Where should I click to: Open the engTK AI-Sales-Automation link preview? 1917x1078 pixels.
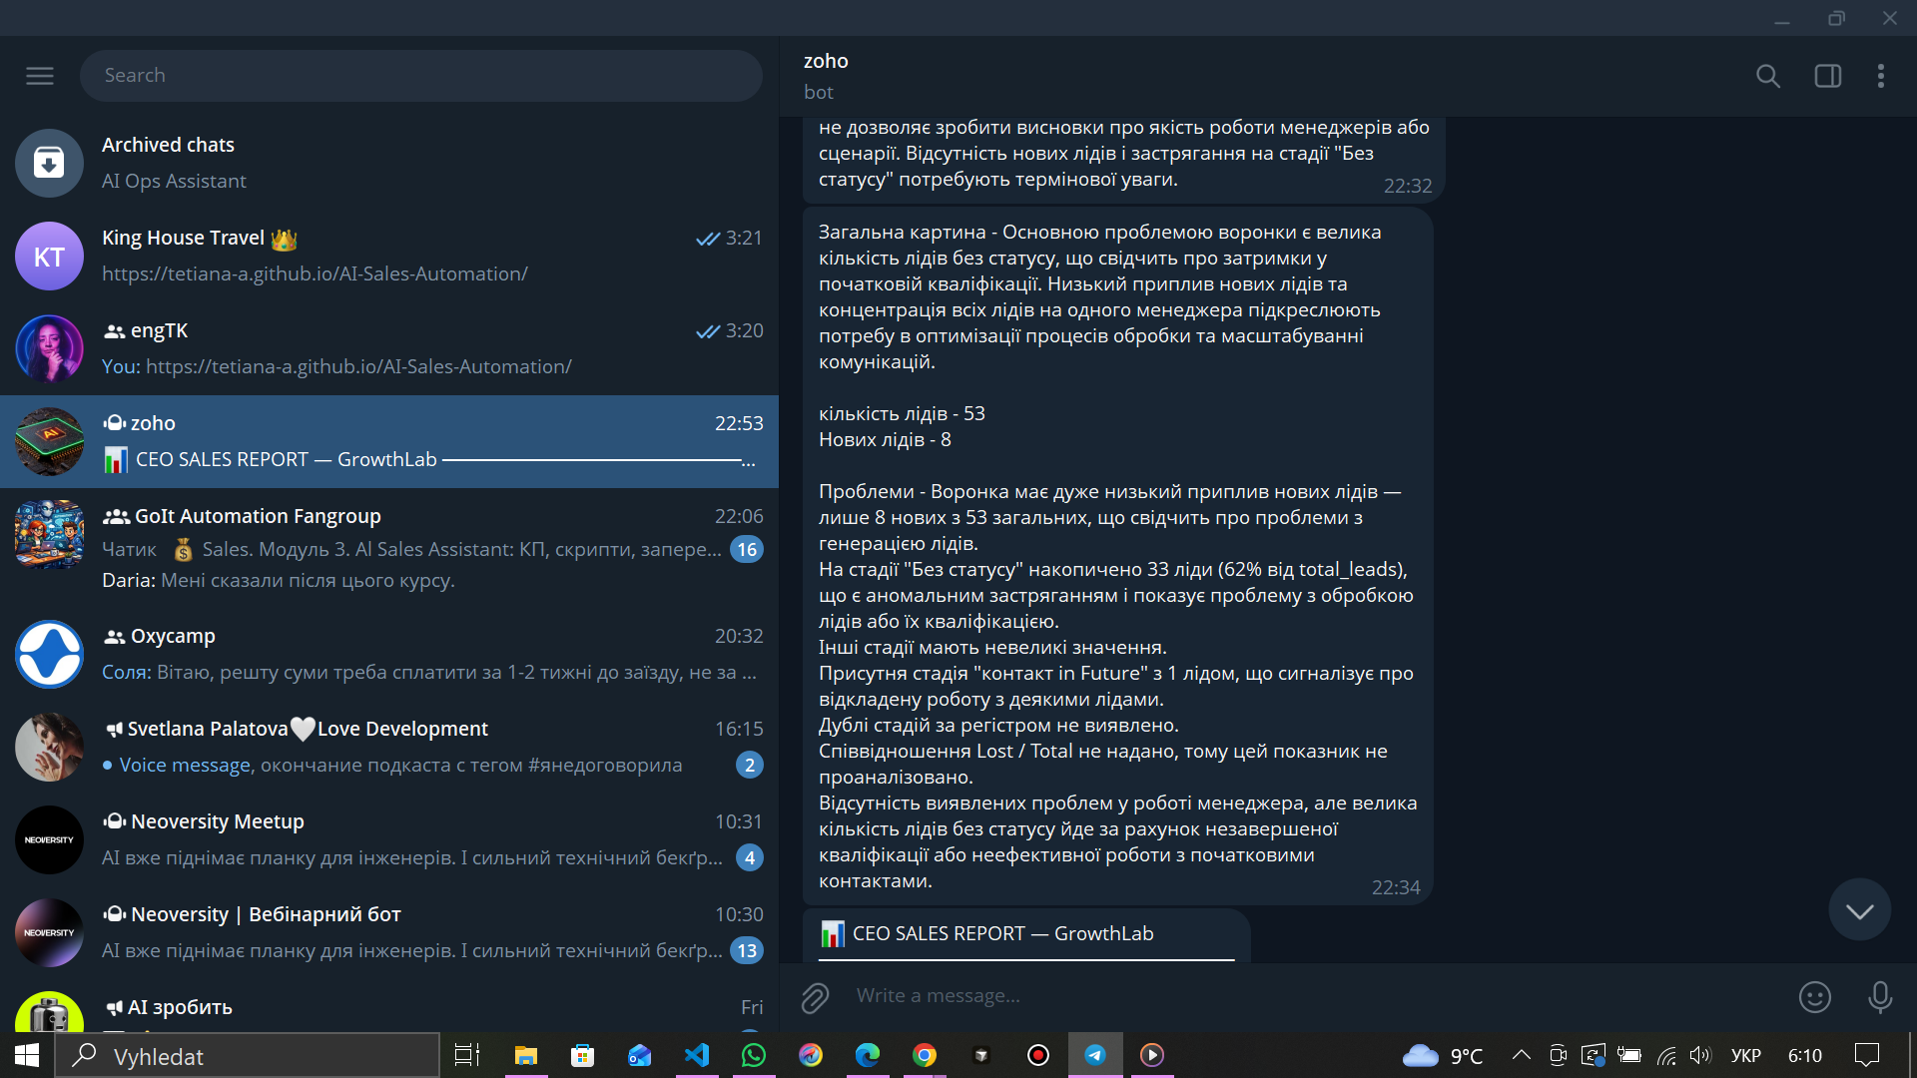(358, 366)
